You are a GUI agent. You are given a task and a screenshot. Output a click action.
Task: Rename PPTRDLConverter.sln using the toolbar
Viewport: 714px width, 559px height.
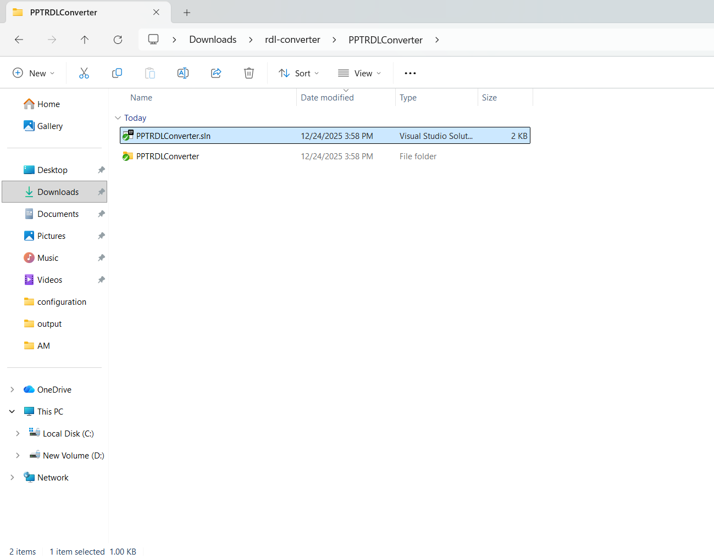(x=182, y=72)
